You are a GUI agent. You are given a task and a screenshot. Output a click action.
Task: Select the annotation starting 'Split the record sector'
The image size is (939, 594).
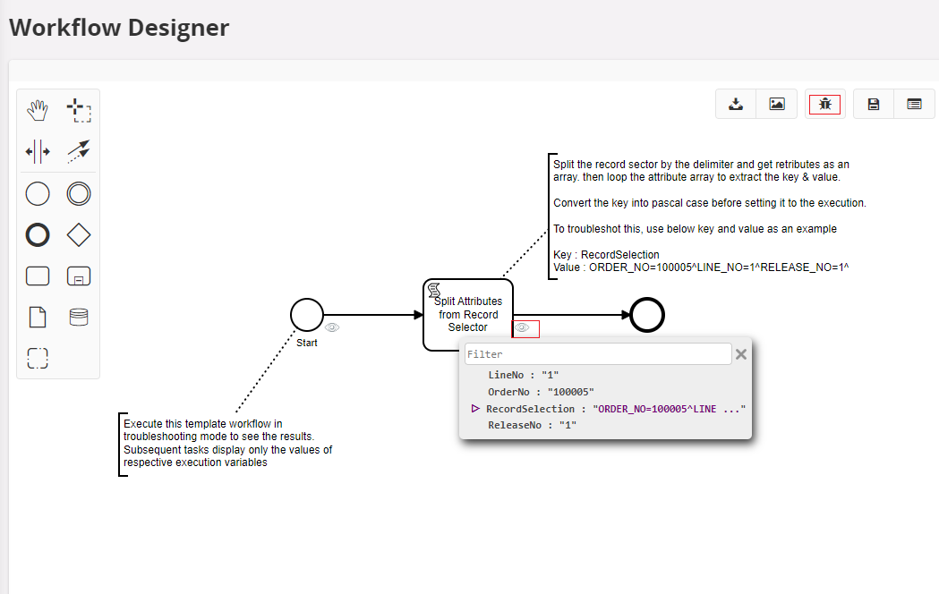tap(709, 216)
